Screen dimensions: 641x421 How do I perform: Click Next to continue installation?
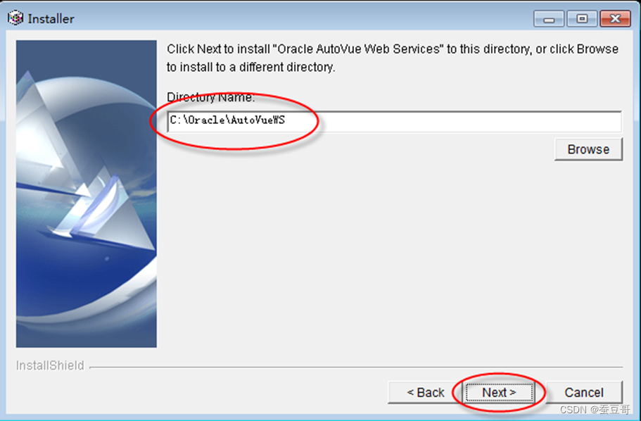(499, 393)
